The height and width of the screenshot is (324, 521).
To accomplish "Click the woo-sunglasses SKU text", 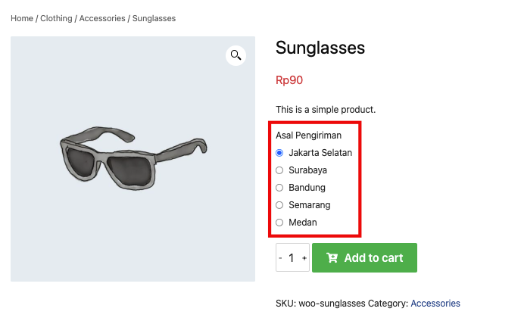I will (x=332, y=304).
